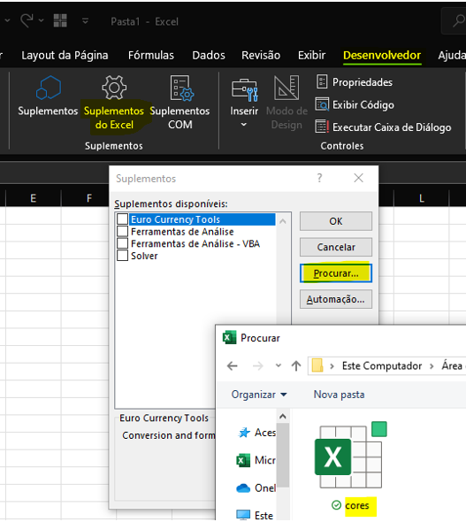Switch to the Fórmulas tab
Image resolution: width=466 pixels, height=522 pixels.
tap(151, 55)
